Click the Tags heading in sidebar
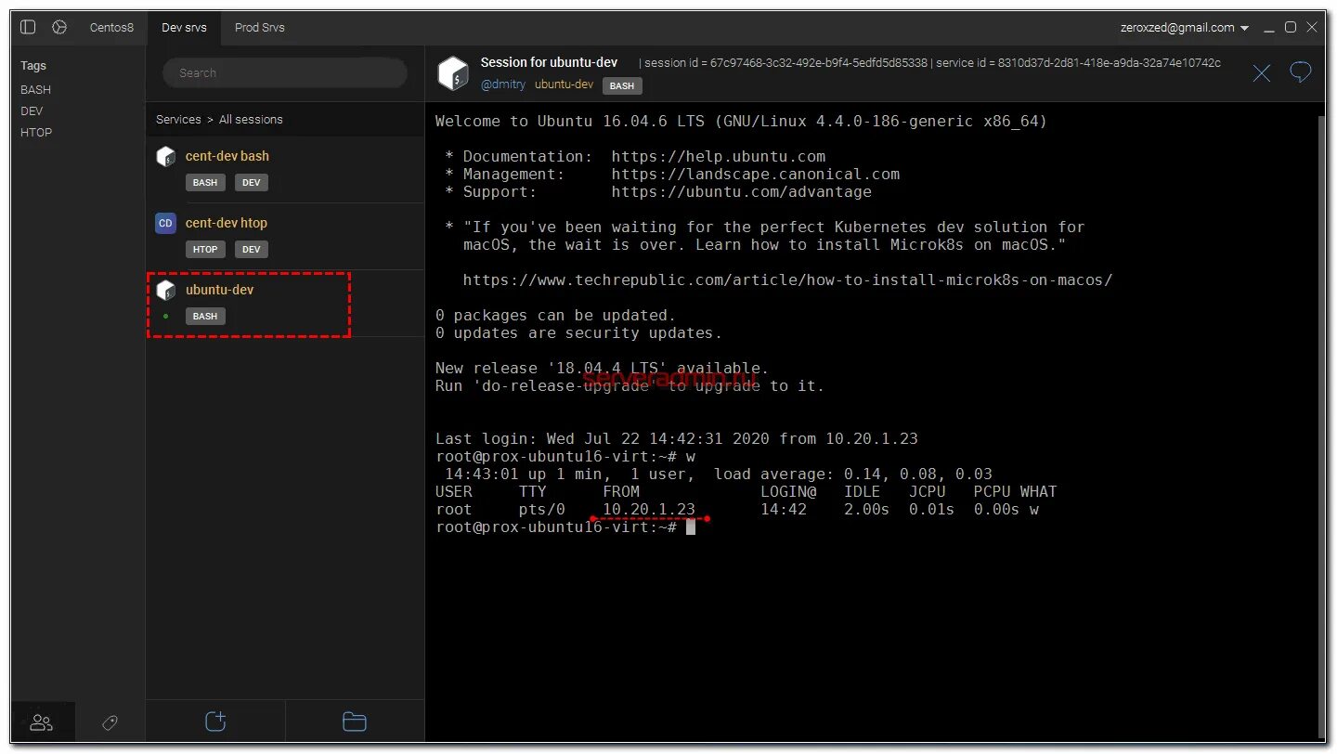This screenshot has width=1337, height=754. (33, 66)
